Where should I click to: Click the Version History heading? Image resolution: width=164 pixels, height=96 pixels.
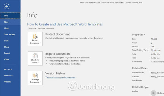56,73
